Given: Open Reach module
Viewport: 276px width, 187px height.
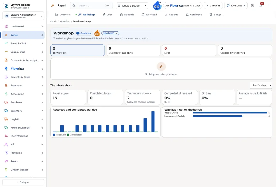Looking at the screenshot, I should [x=23, y=161].
